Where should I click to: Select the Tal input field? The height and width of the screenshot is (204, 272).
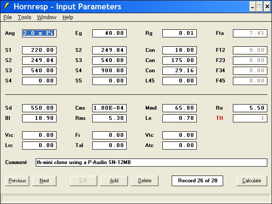[x=110, y=145]
